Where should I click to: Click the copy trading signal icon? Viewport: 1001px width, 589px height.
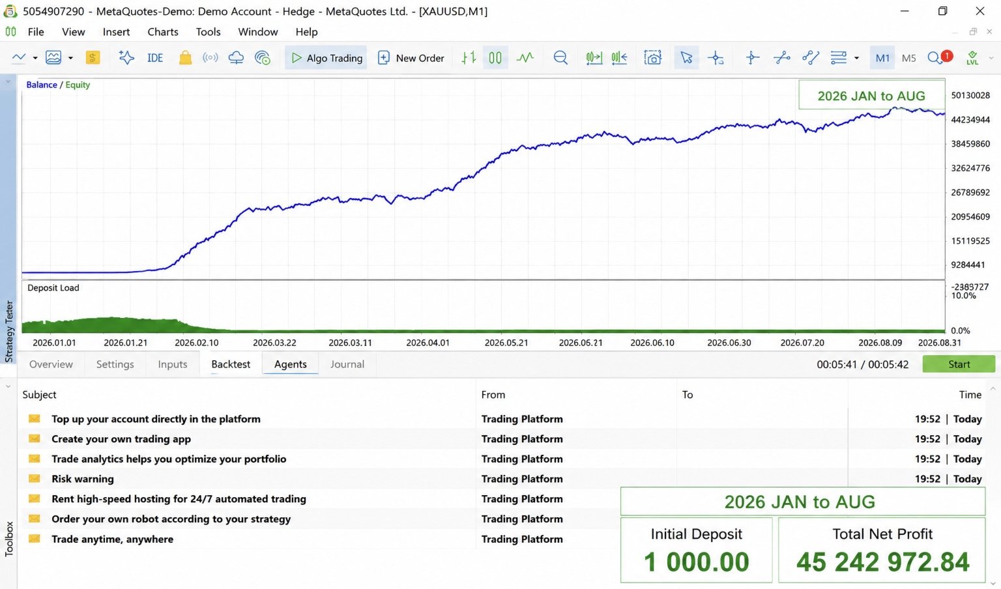tap(263, 58)
